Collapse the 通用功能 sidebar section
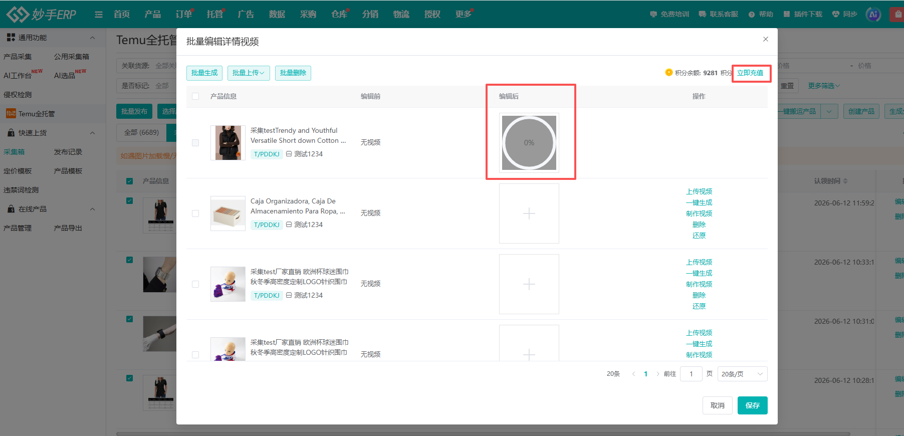 tap(93, 38)
